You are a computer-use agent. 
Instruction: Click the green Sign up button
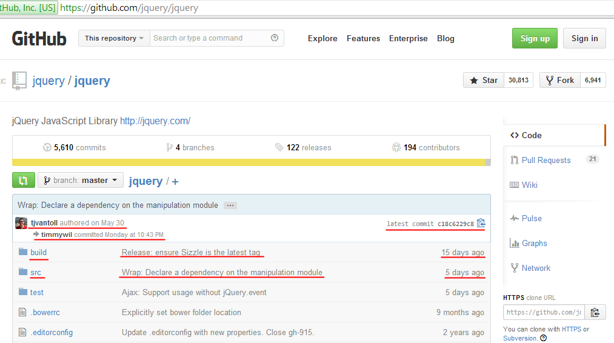[x=535, y=38]
